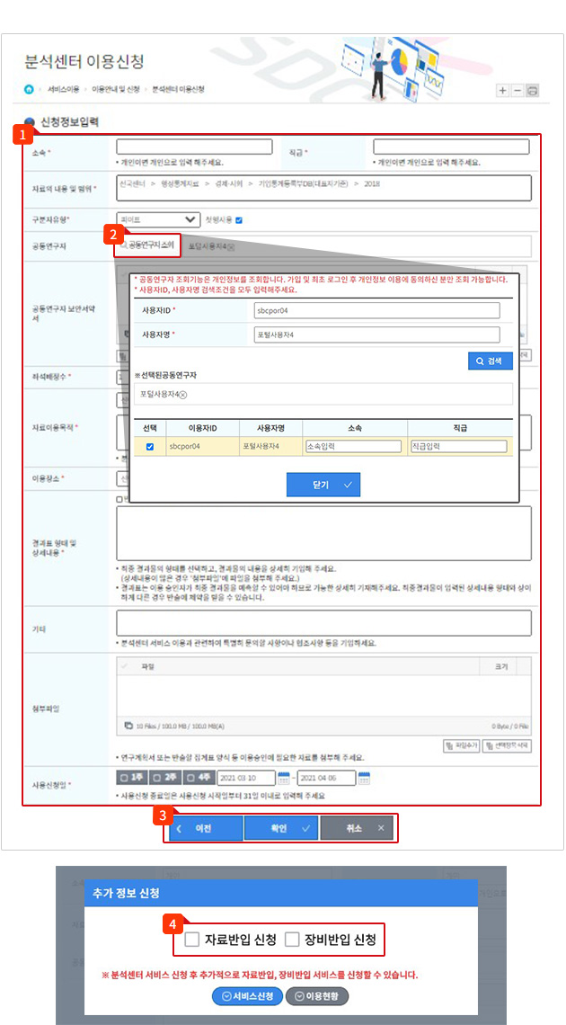Remove 포털사용자4 in 선택된공동연구자 list
The image size is (566, 1025).
(182, 394)
